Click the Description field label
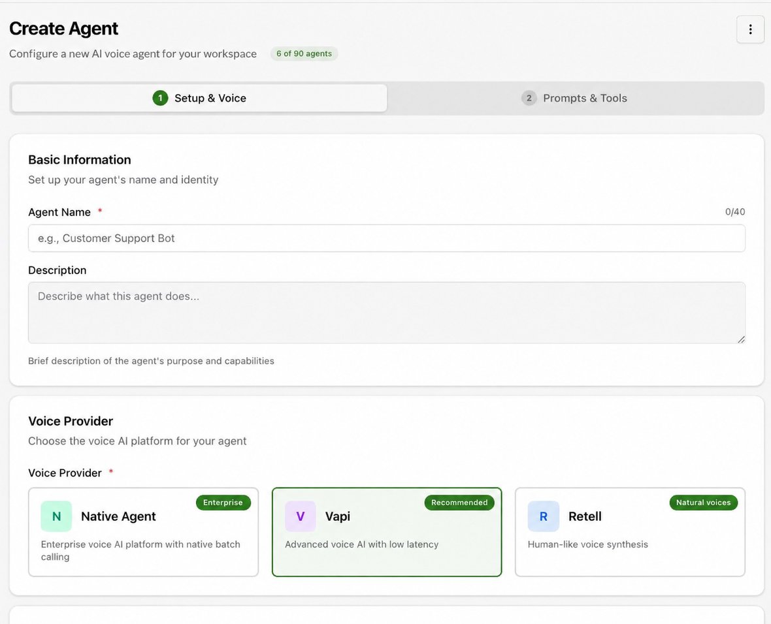Image resolution: width=771 pixels, height=624 pixels. 57,270
